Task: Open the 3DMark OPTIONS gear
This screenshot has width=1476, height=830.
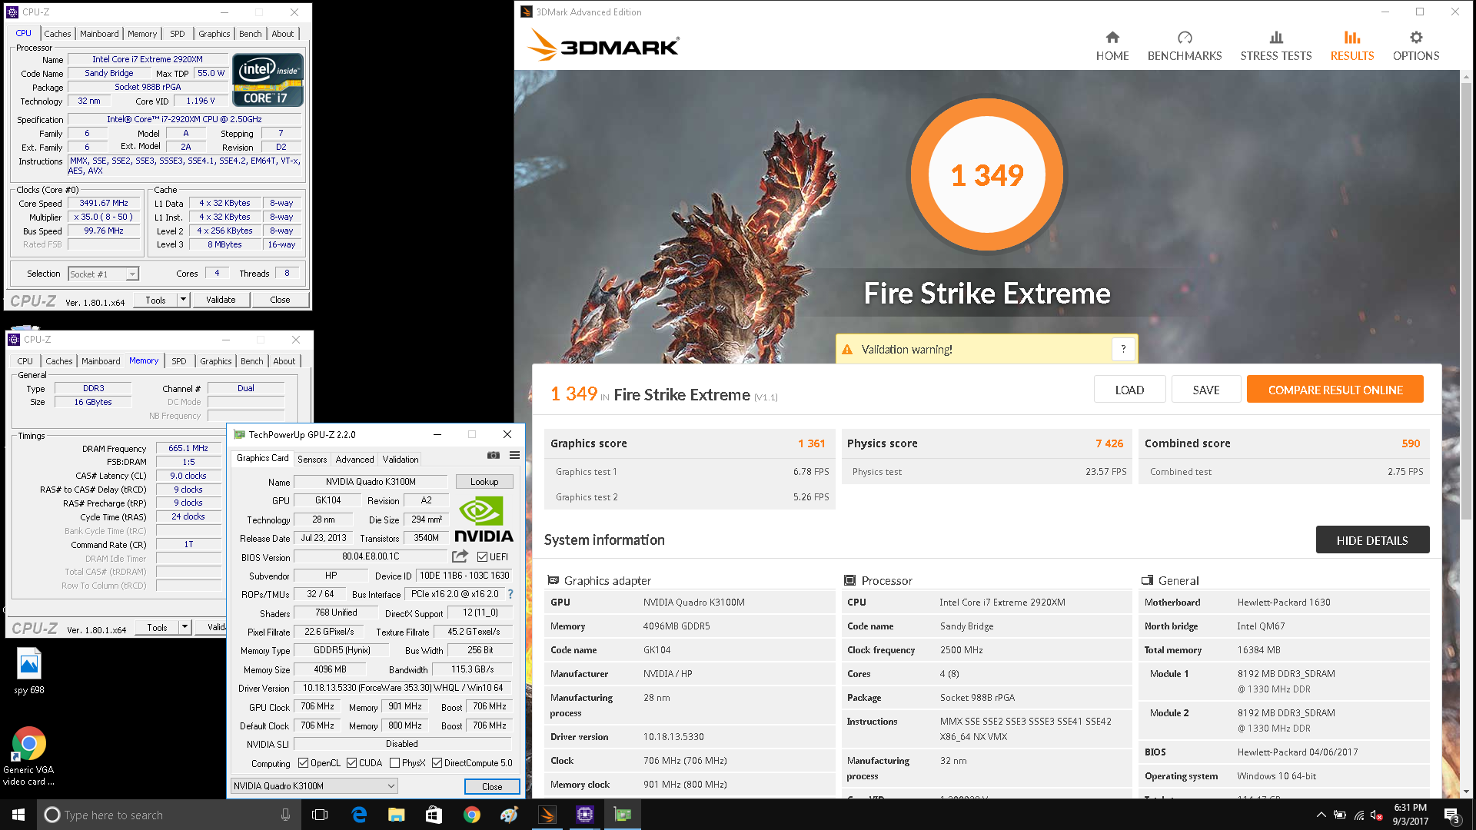Action: tap(1416, 46)
